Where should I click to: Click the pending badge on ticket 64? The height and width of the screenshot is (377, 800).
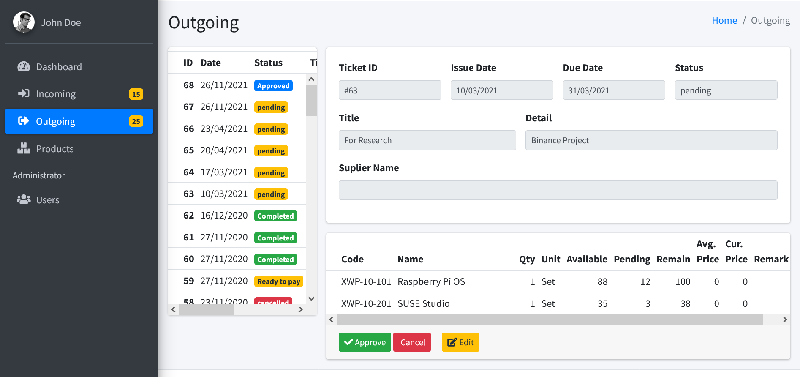click(271, 172)
